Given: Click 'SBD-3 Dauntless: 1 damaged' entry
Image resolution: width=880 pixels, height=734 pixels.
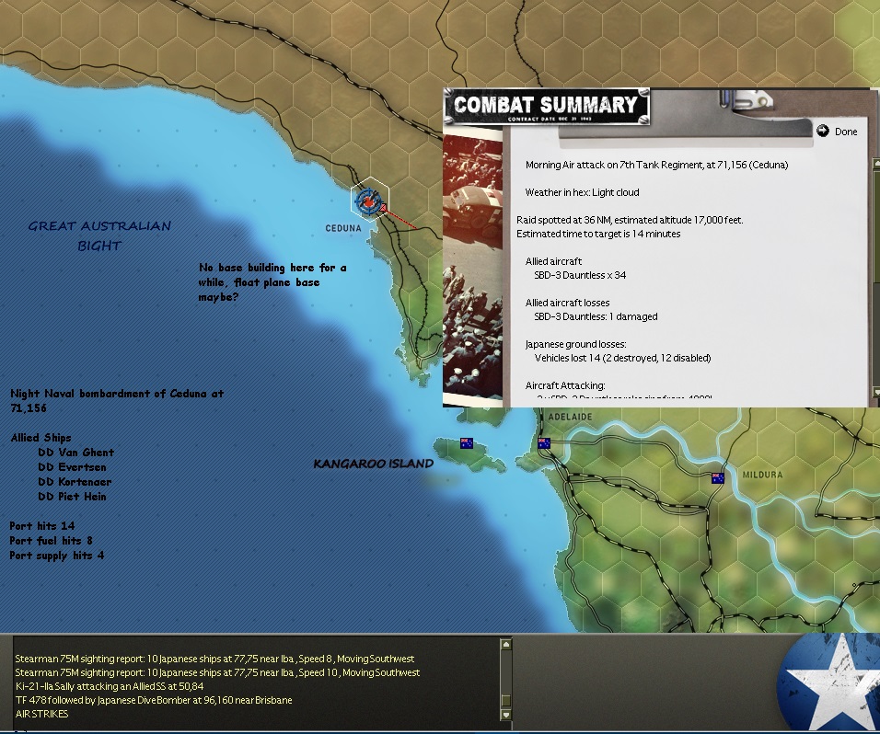Looking at the screenshot, I should pyautogui.click(x=596, y=316).
